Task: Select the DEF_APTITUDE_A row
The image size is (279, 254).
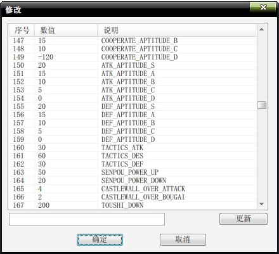Action: 133,115
